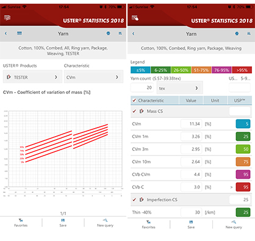
Task: Tap Save on the left screen
Action: [63, 223]
